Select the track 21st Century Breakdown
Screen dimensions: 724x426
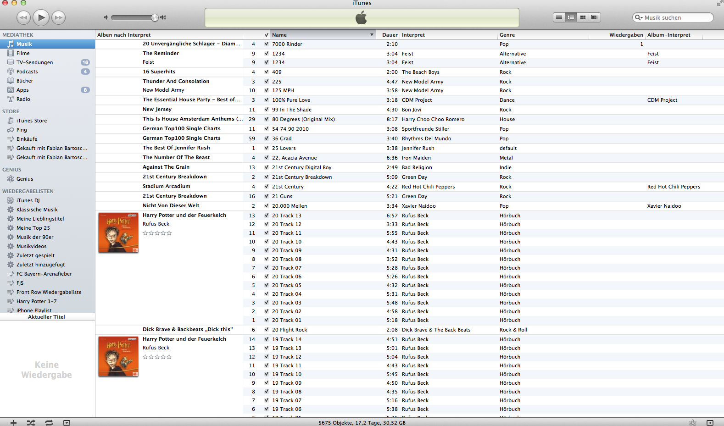click(x=302, y=177)
